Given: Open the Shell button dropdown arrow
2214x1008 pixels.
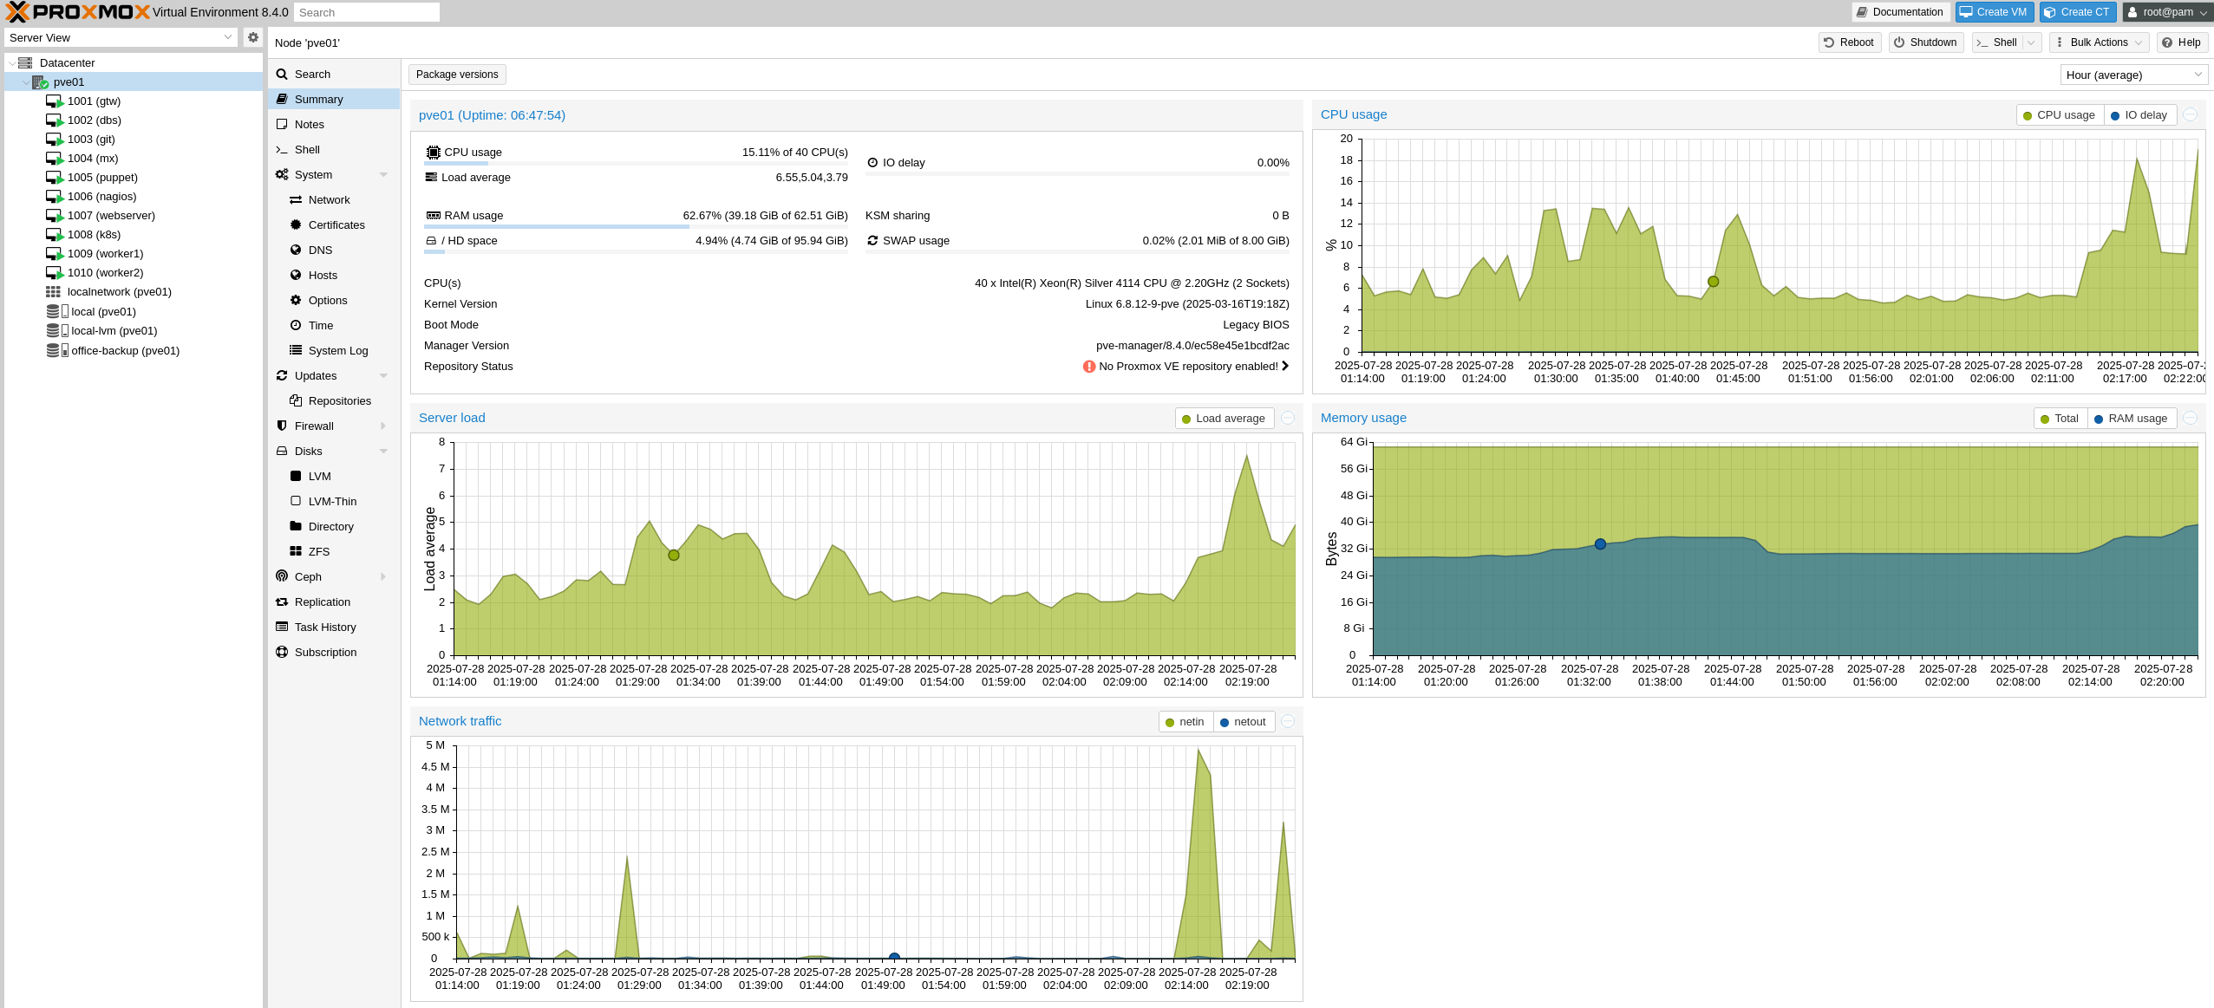Looking at the screenshot, I should coord(2031,42).
